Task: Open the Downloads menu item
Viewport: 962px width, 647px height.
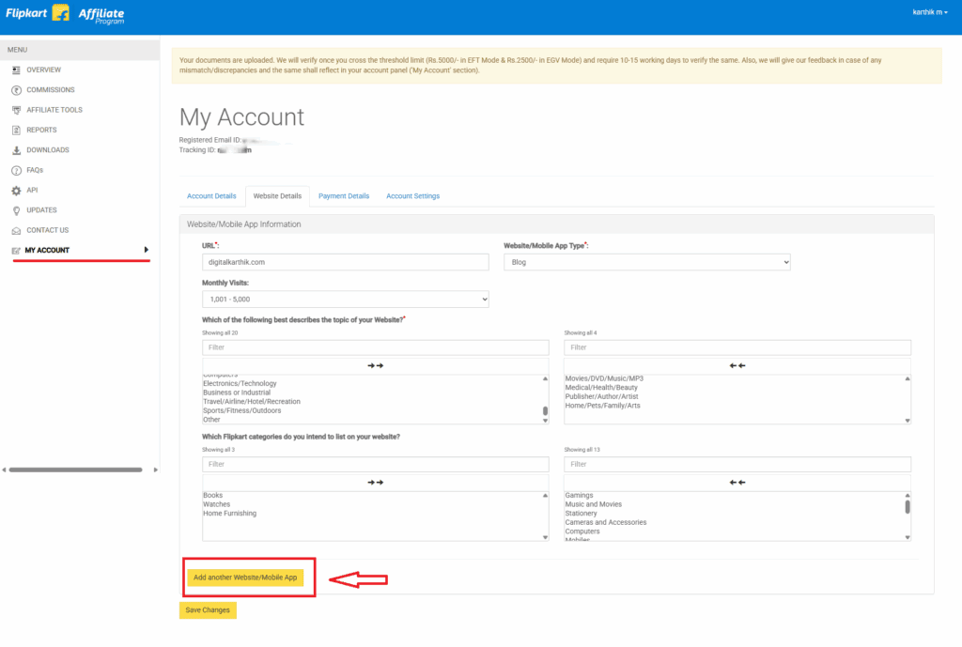Action: point(47,150)
